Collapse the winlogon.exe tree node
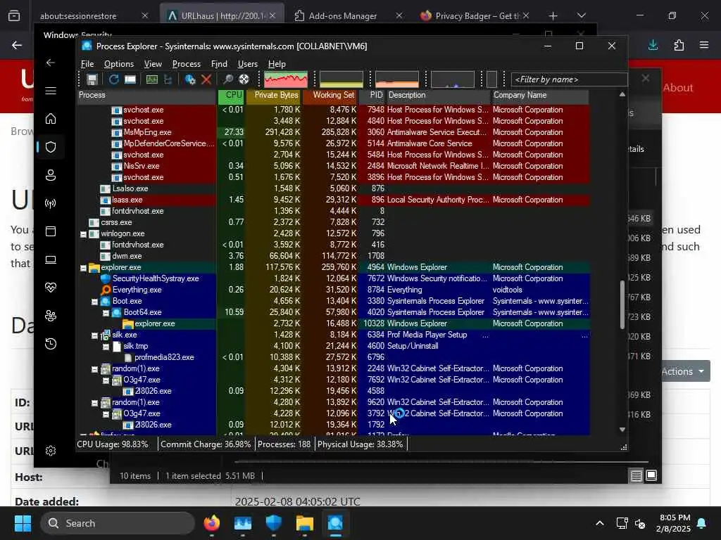The image size is (721, 540). click(83, 234)
